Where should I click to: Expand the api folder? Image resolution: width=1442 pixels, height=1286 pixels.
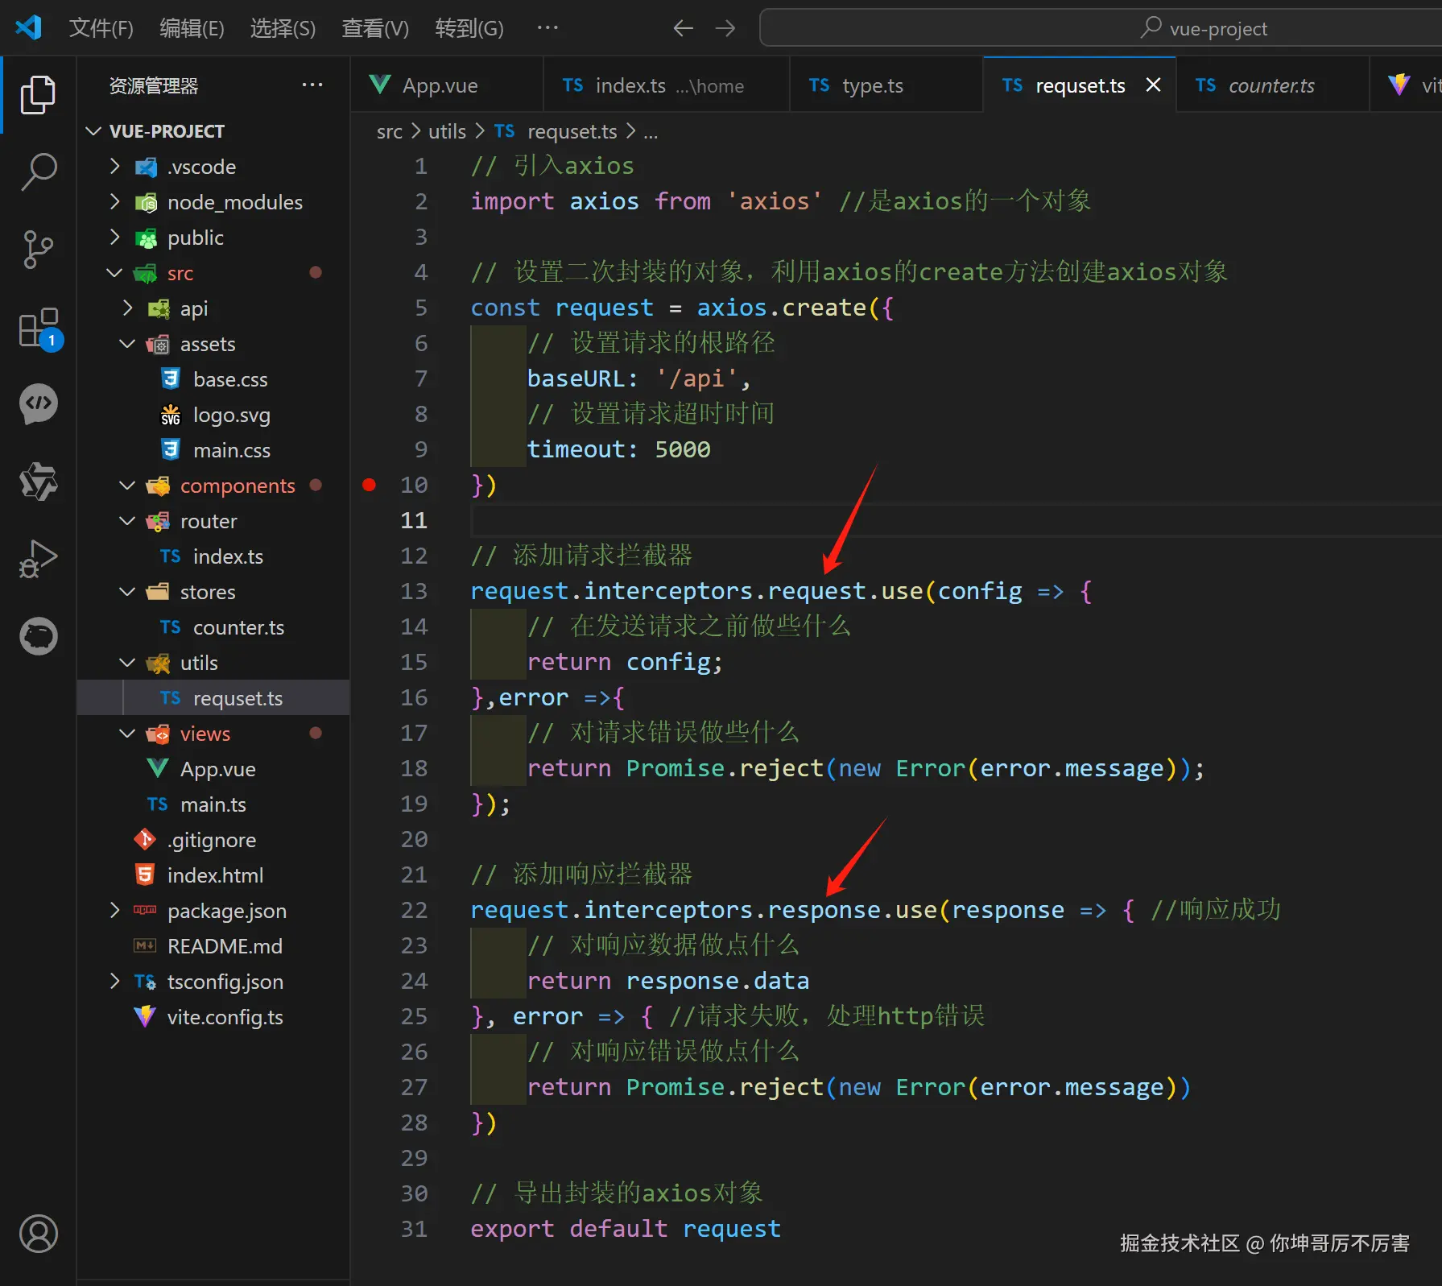(x=128, y=308)
